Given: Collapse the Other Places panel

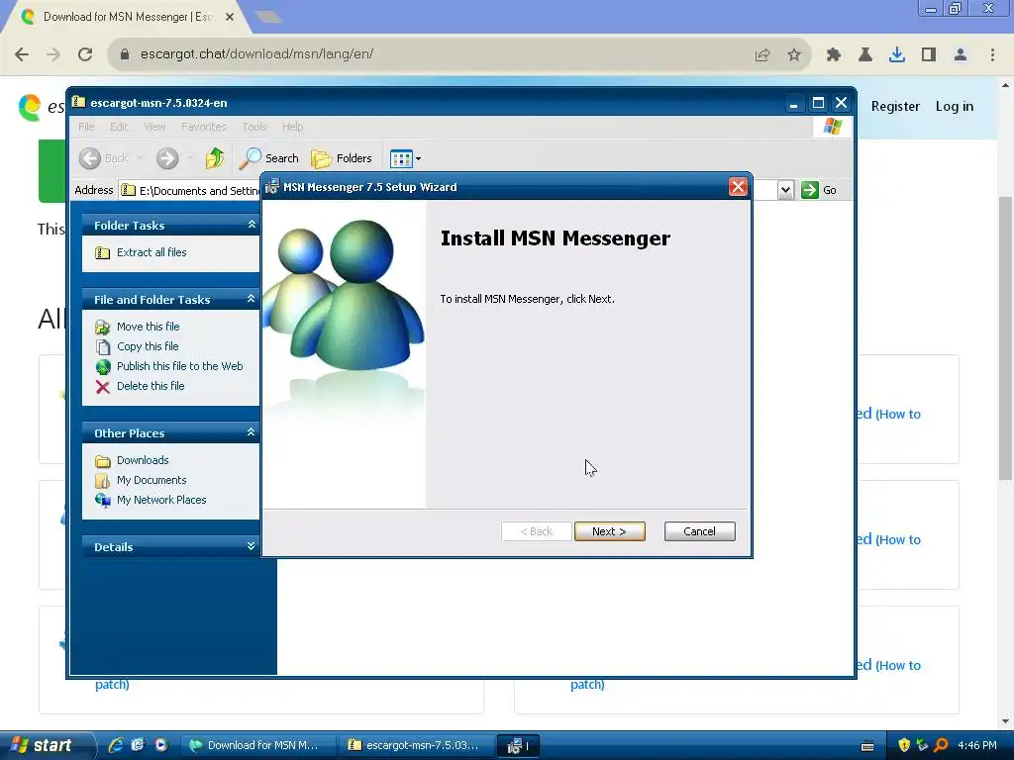Looking at the screenshot, I should [x=252, y=432].
